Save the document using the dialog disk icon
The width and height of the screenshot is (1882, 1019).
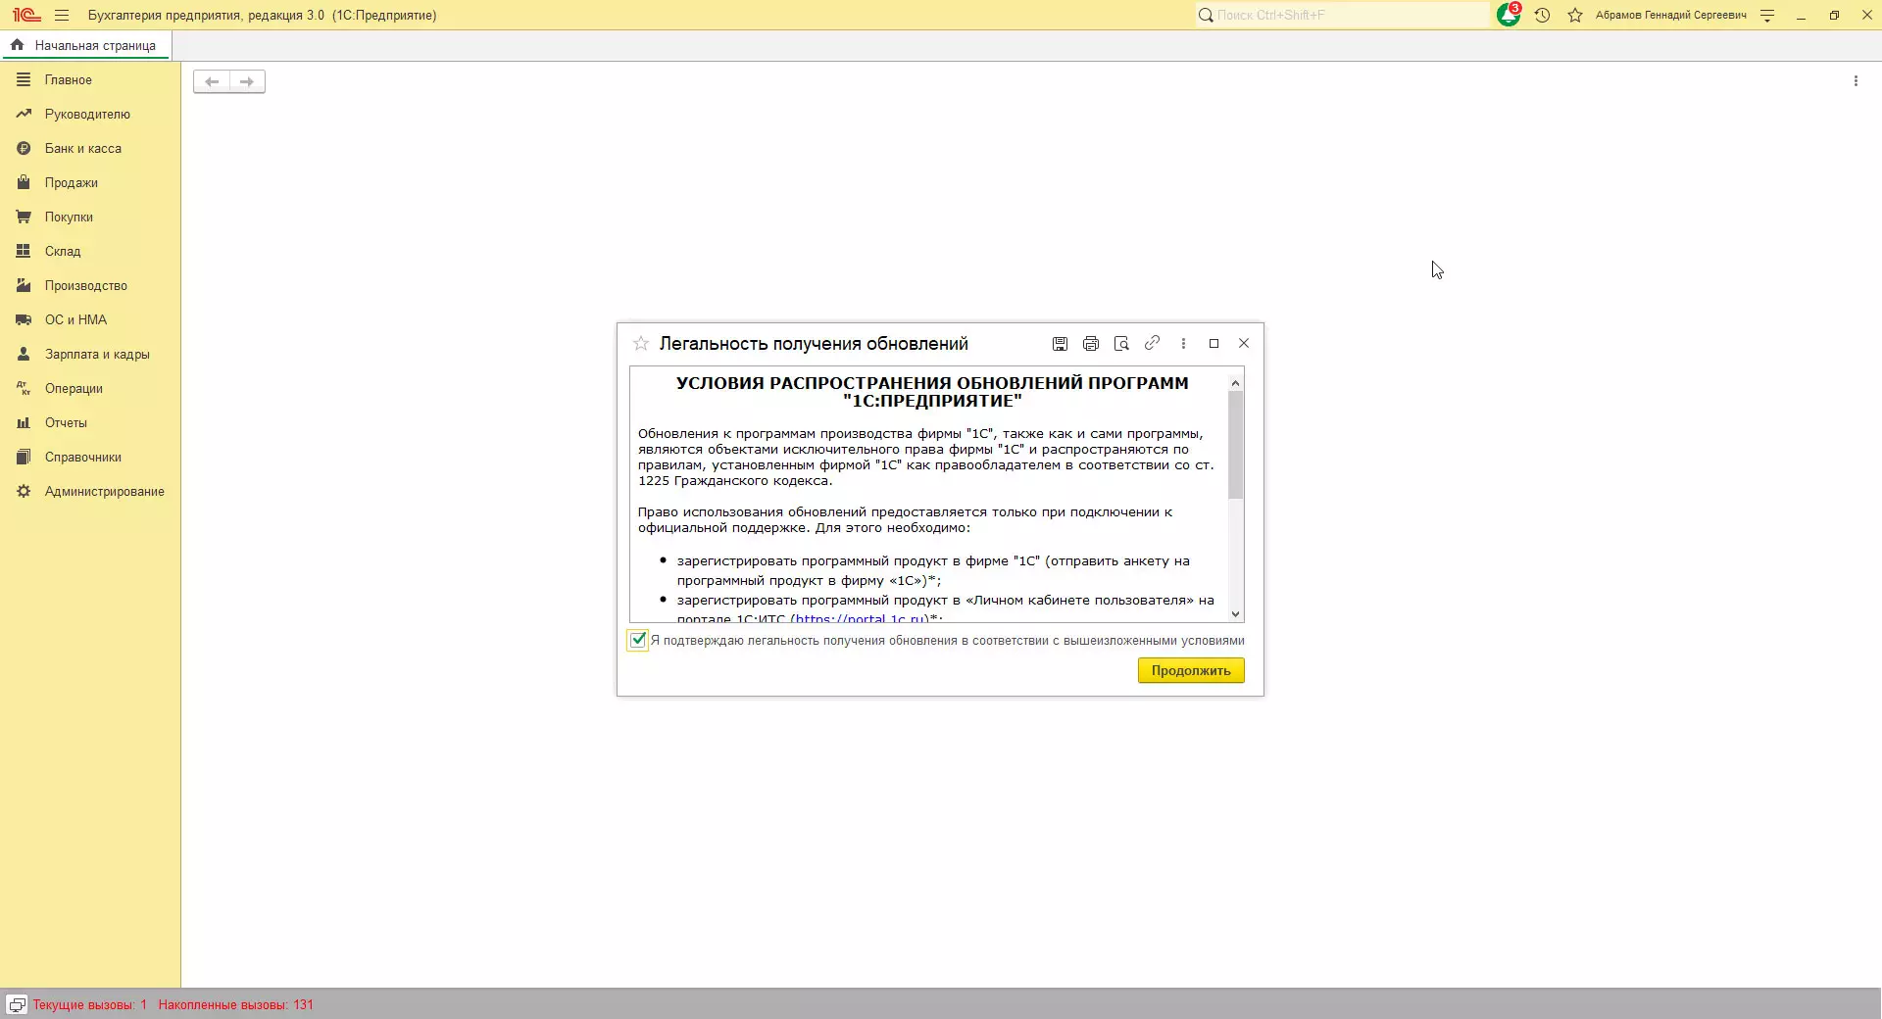pyautogui.click(x=1060, y=343)
